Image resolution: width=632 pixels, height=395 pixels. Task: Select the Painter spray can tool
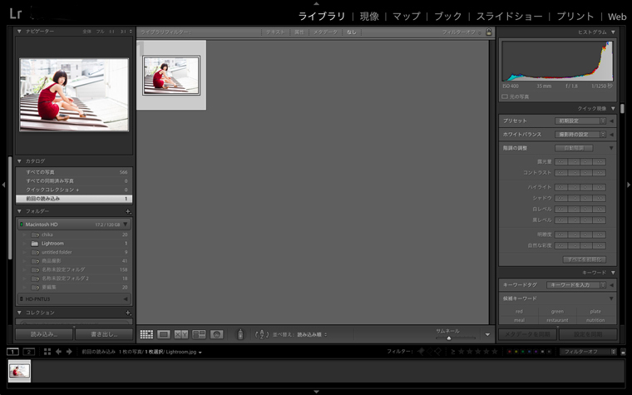coord(240,334)
